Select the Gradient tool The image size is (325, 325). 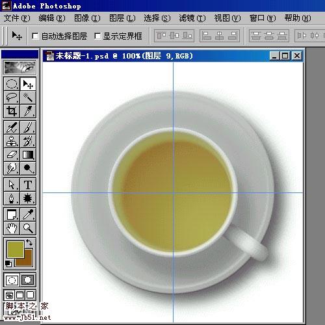point(28,155)
